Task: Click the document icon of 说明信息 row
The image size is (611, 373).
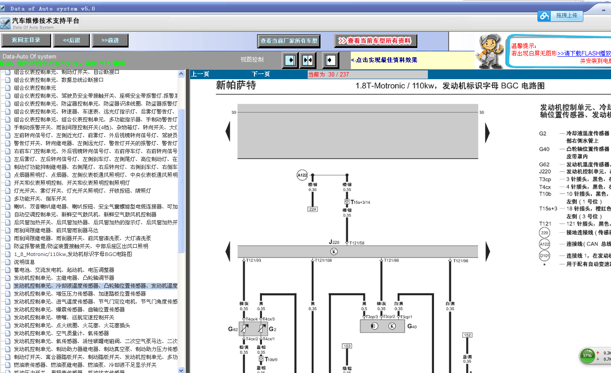Action: (7, 262)
